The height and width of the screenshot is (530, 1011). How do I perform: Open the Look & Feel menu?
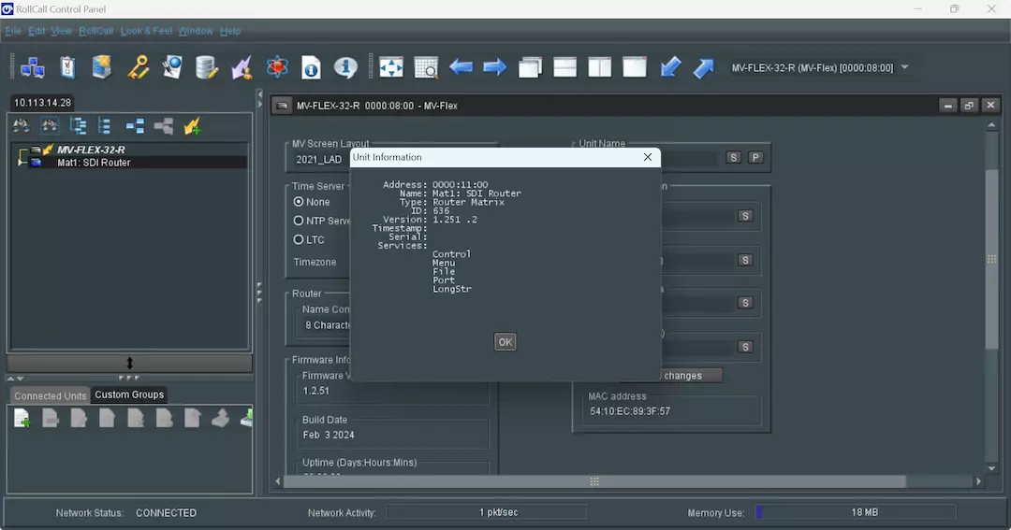pos(146,31)
